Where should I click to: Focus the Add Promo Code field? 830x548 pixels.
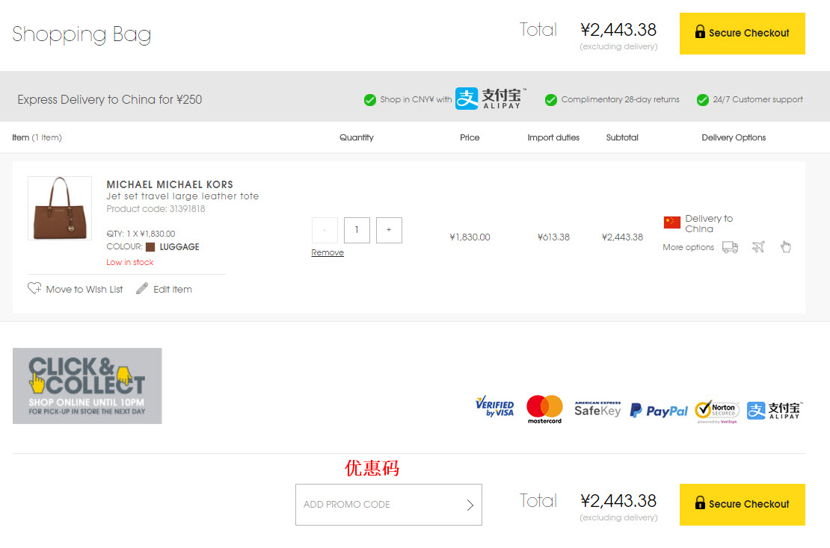tap(389, 505)
